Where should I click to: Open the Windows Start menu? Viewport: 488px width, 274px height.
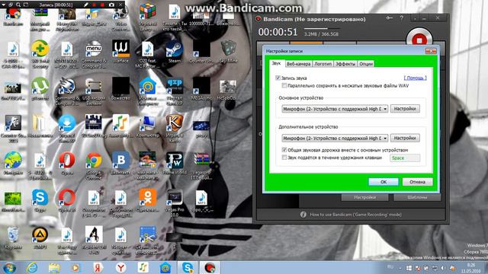point(9,267)
